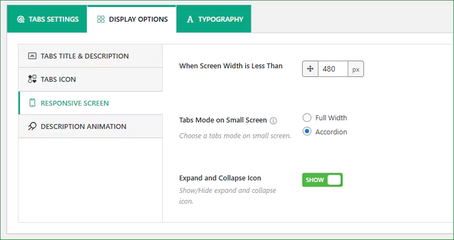
Task: Select the Accordion radio button
Action: (x=307, y=132)
